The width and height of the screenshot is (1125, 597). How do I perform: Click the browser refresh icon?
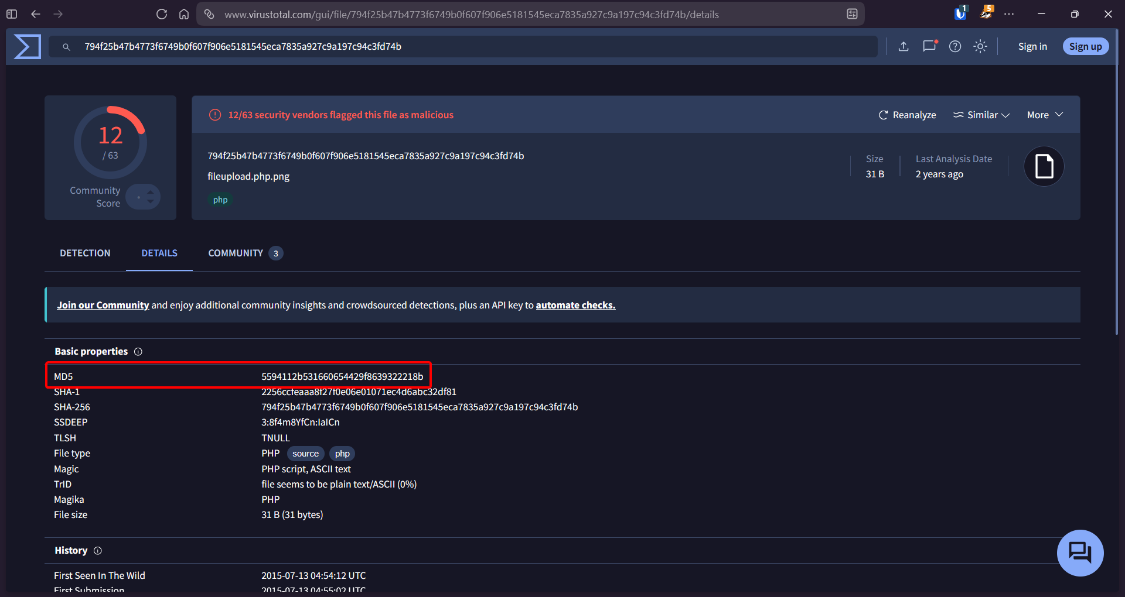(x=162, y=14)
